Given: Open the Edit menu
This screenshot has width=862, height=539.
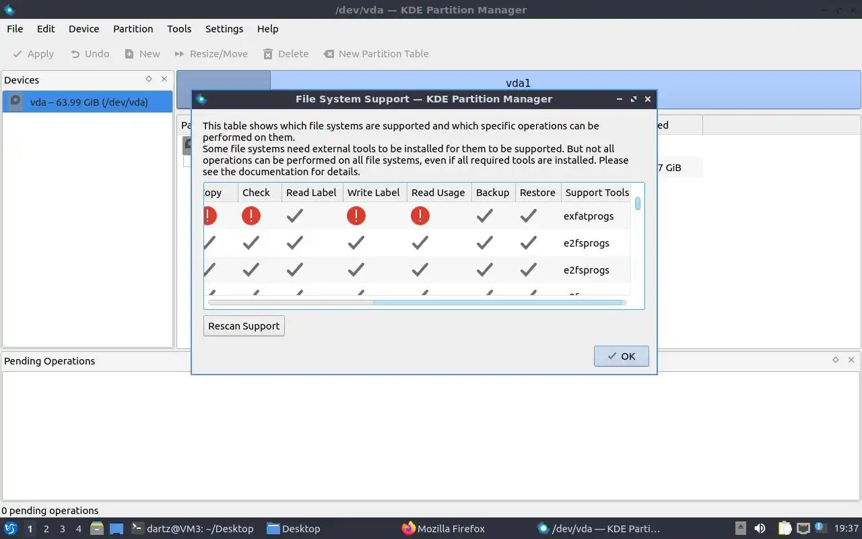Looking at the screenshot, I should tap(46, 29).
